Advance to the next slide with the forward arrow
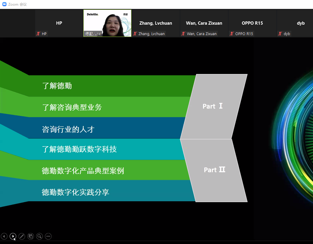 [13, 236]
